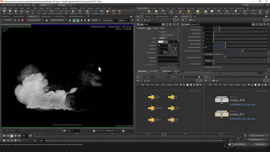The image size is (270, 152).
Task: Stop the render with the red button
Action: [x=23, y=20]
